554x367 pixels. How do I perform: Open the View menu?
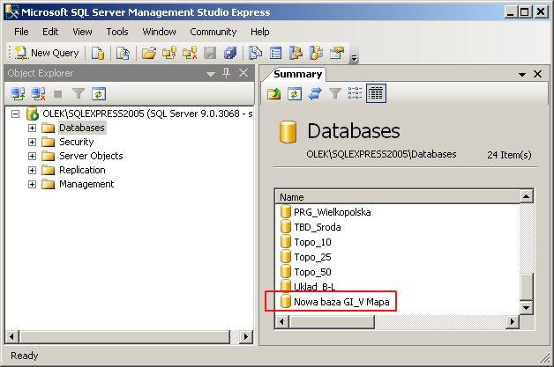(82, 32)
